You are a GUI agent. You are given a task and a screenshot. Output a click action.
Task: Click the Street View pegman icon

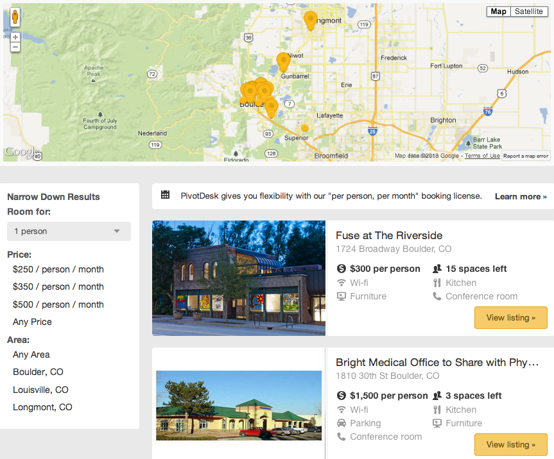point(15,17)
